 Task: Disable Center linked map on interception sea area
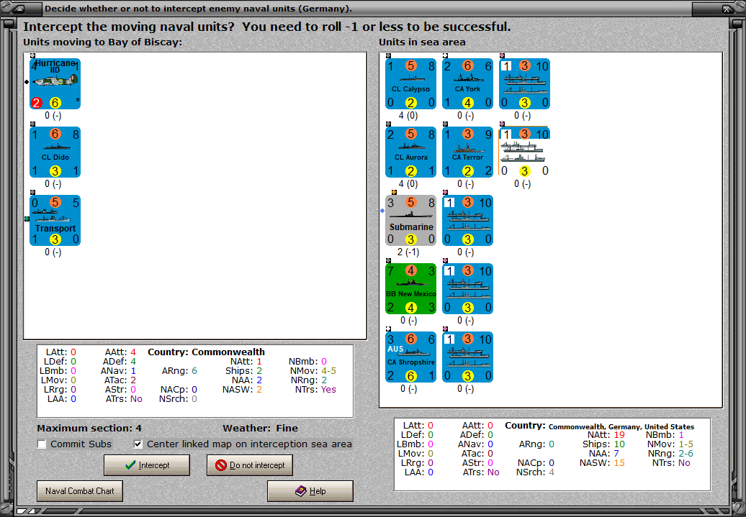[x=138, y=444]
